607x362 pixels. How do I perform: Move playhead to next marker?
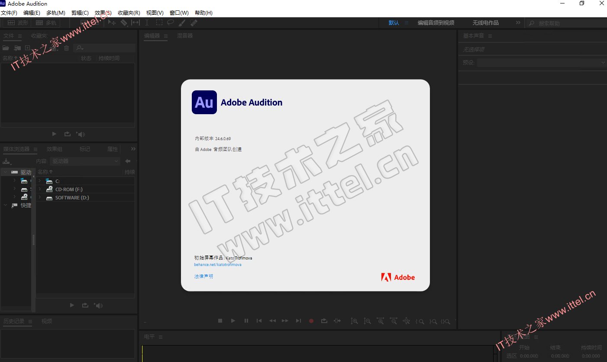(x=298, y=321)
